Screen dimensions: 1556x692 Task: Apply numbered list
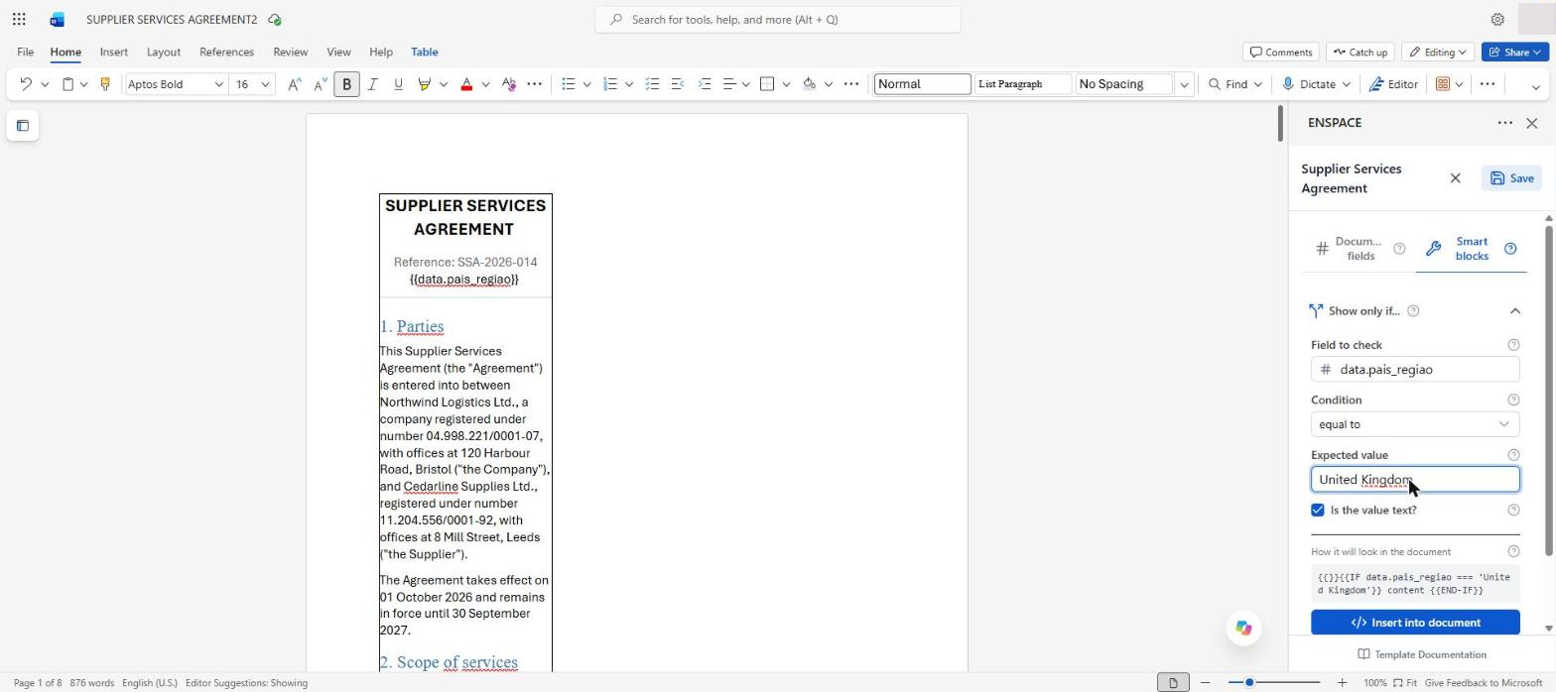click(x=610, y=84)
